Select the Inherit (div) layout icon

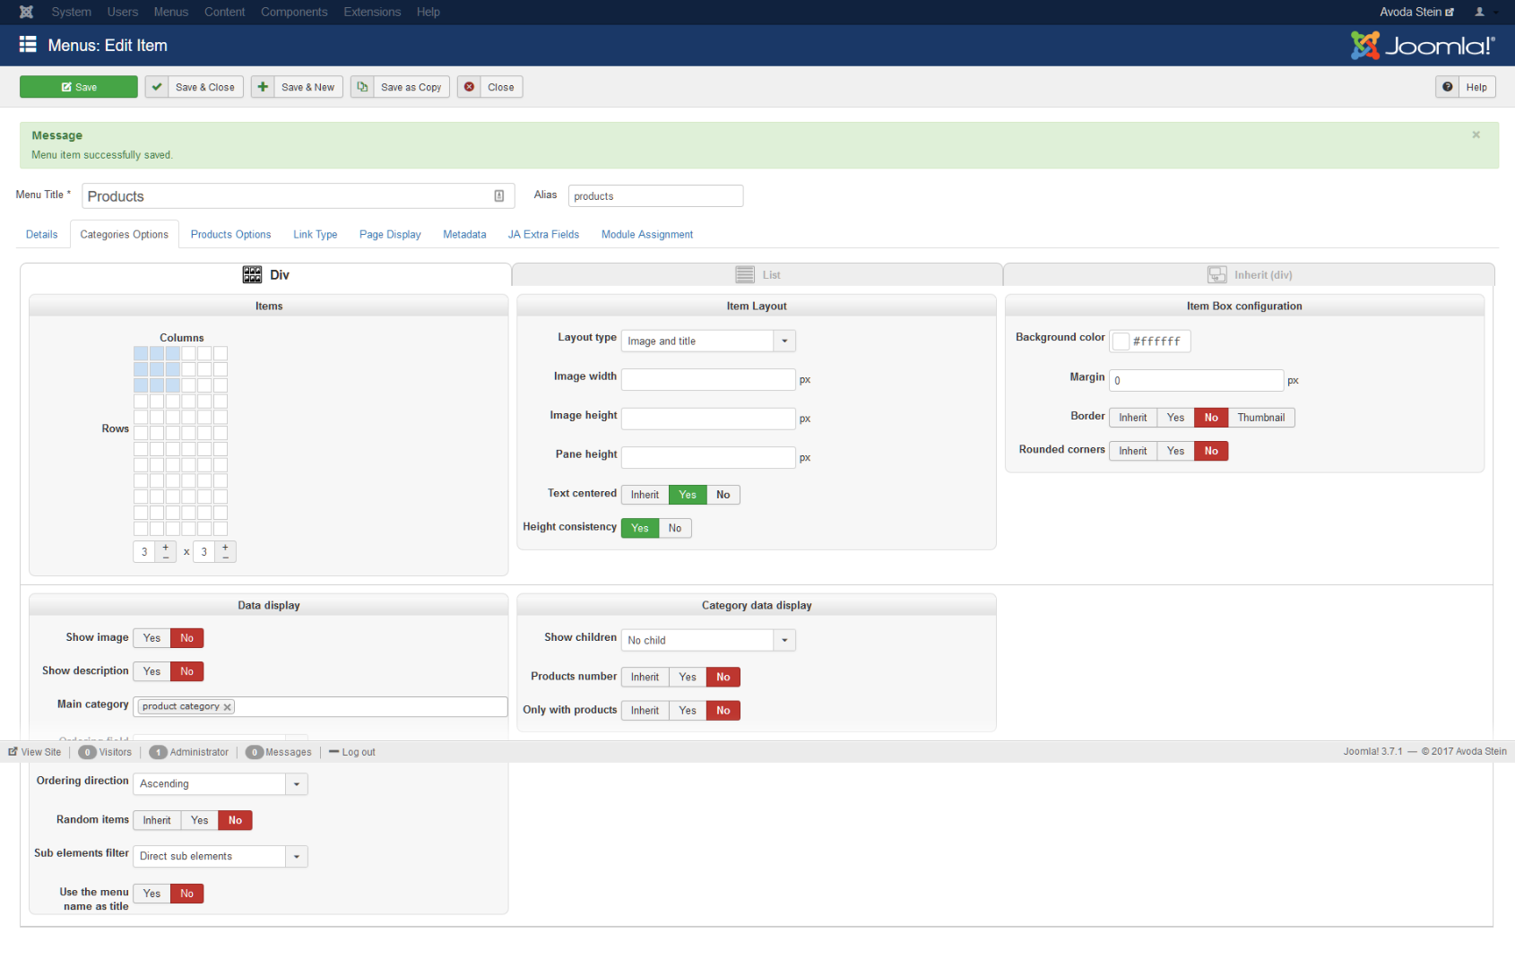click(1216, 275)
